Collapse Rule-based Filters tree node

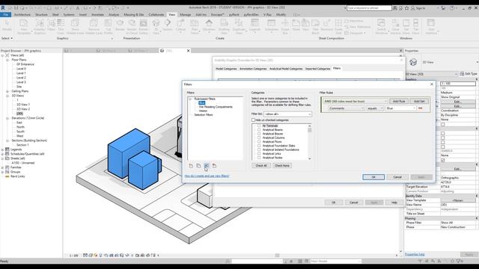pos(190,99)
